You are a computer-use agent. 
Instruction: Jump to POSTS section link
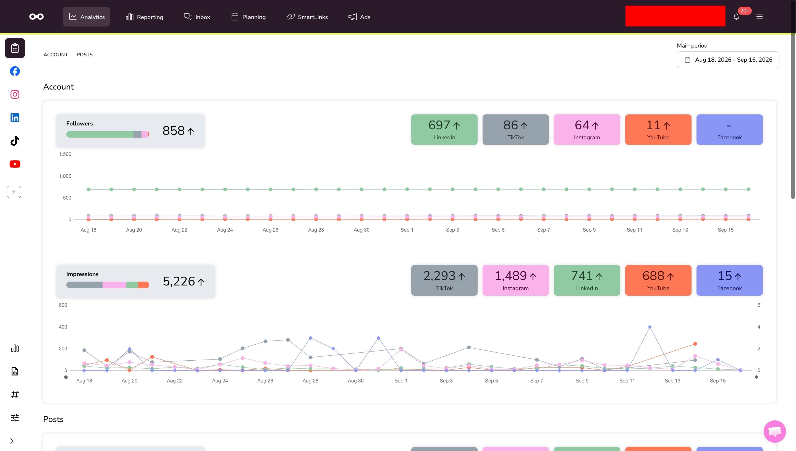[85, 54]
